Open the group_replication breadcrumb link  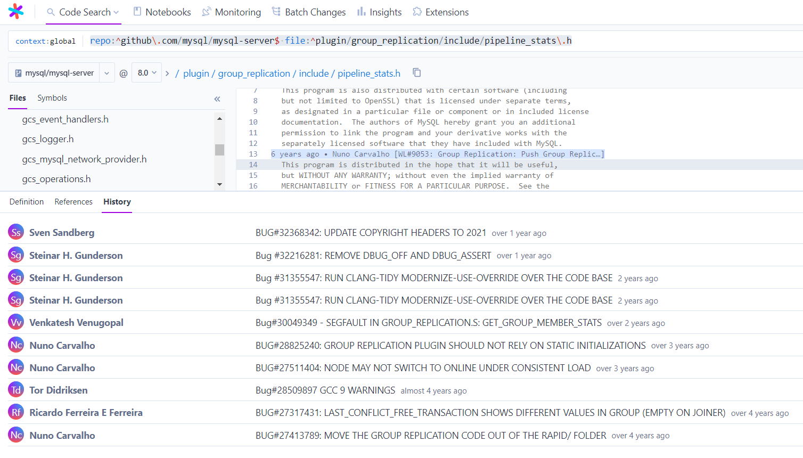(254, 73)
